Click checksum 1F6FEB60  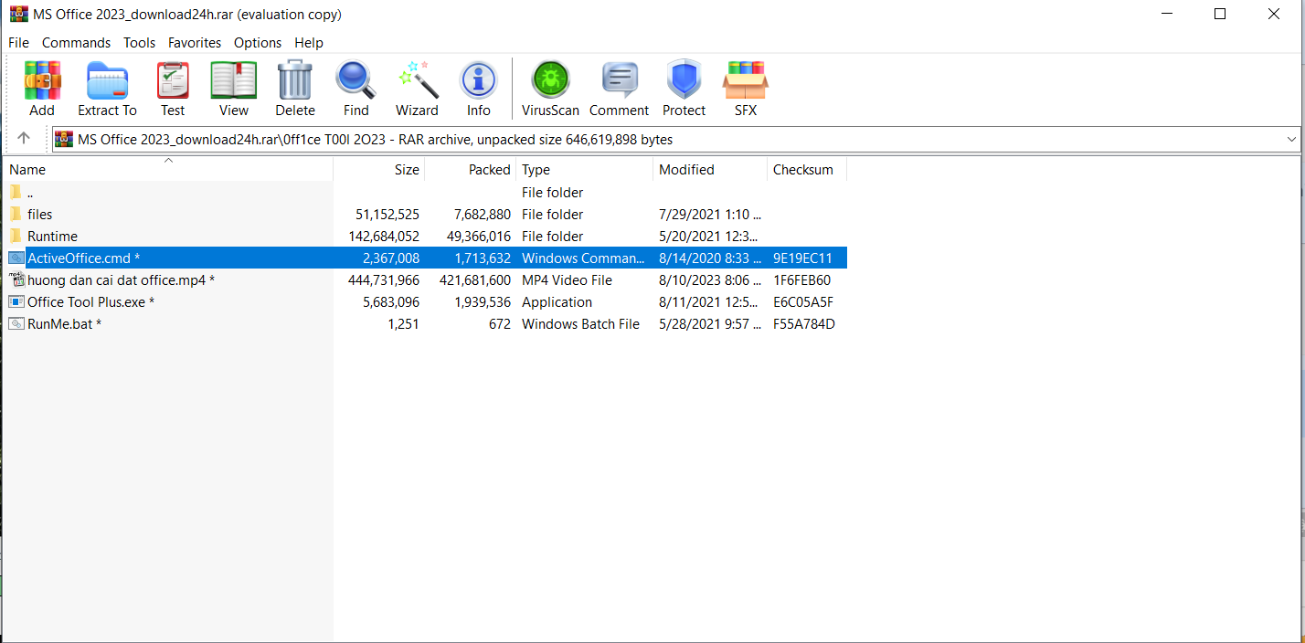pos(802,279)
